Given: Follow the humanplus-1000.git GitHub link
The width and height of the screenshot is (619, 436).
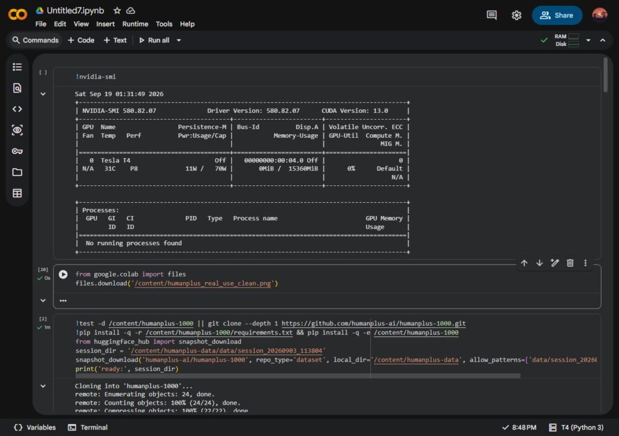Looking at the screenshot, I should coord(374,324).
